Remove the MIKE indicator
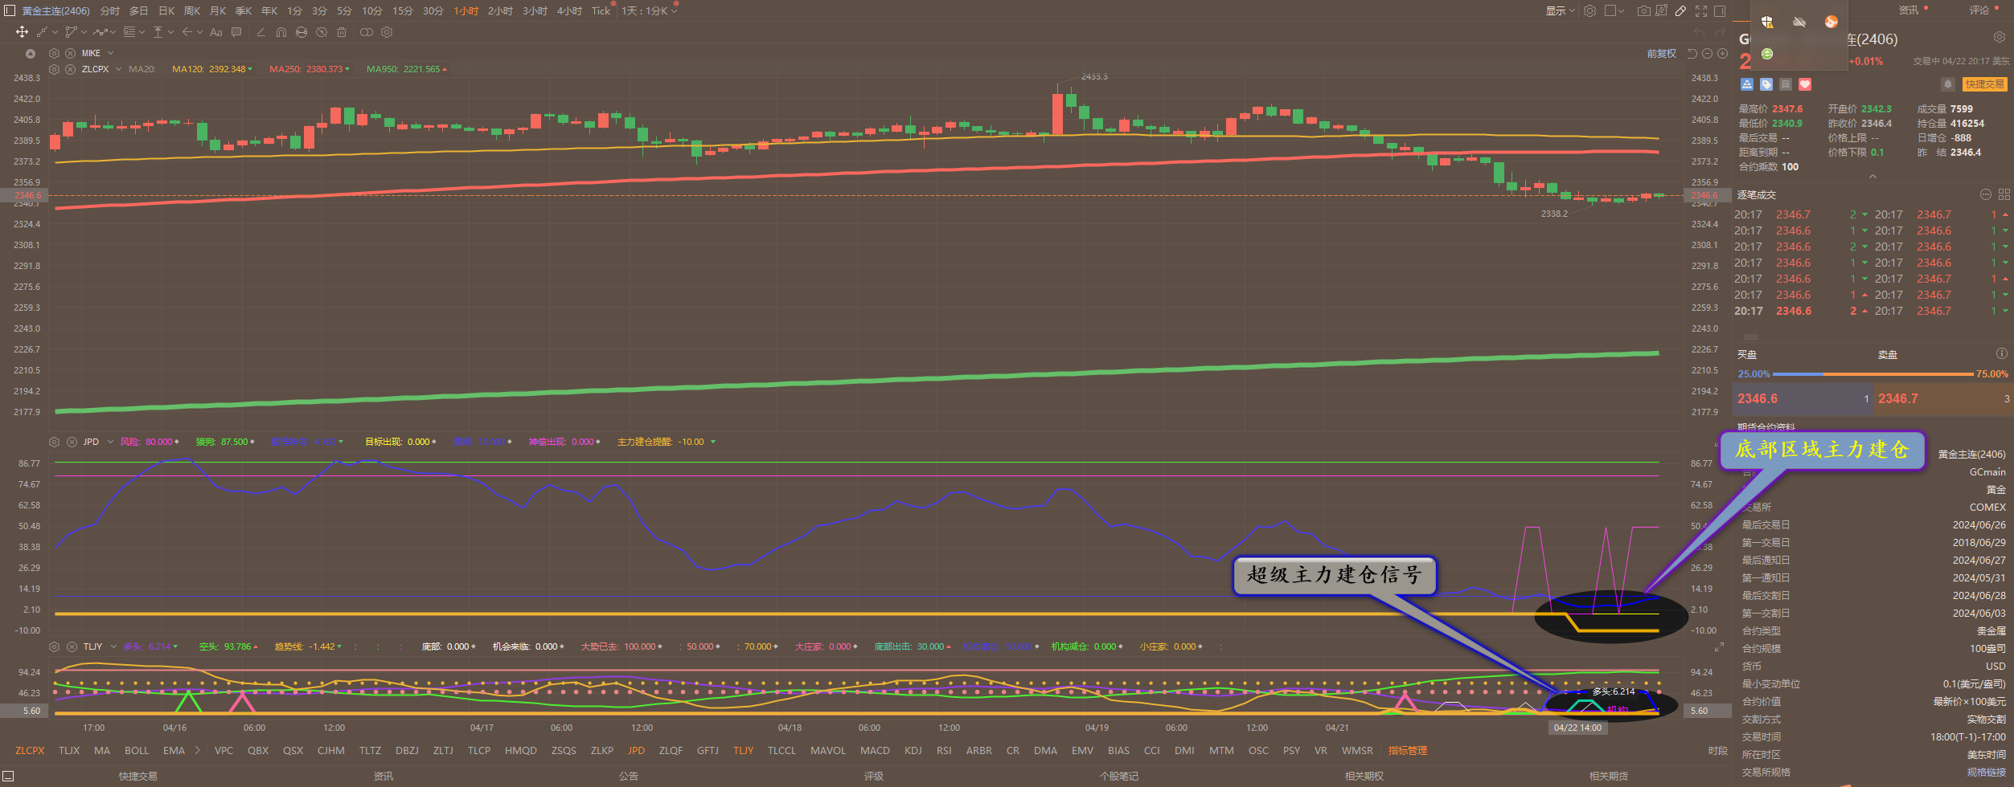The height and width of the screenshot is (787, 2014). 70,53
